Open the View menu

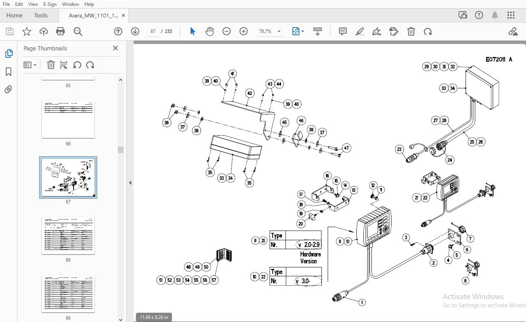click(x=33, y=4)
